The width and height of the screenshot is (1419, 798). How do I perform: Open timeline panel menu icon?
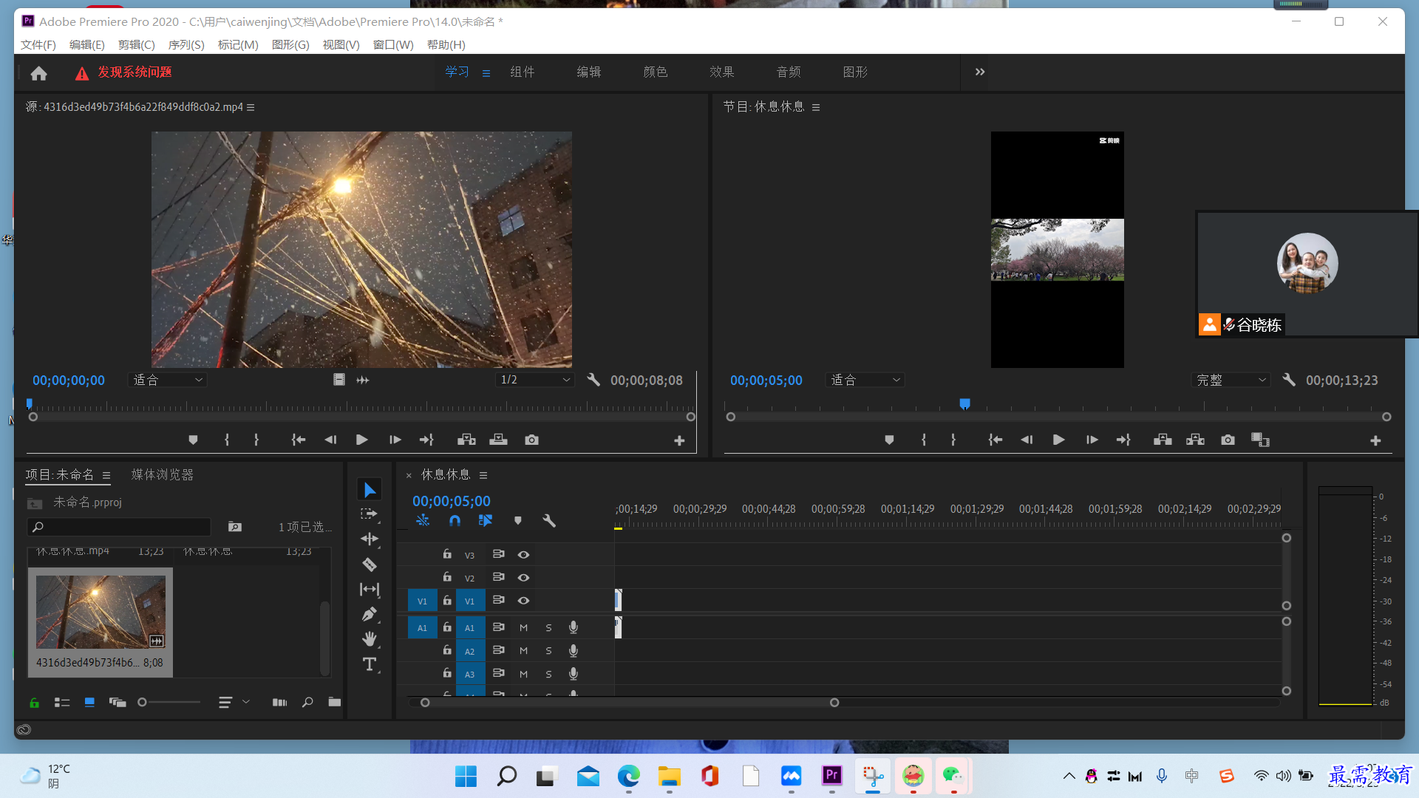[483, 475]
